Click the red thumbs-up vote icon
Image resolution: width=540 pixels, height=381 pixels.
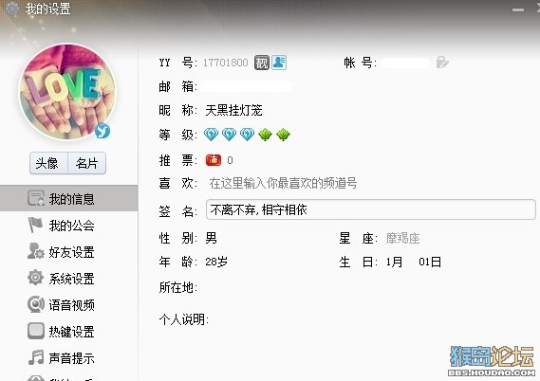(214, 160)
